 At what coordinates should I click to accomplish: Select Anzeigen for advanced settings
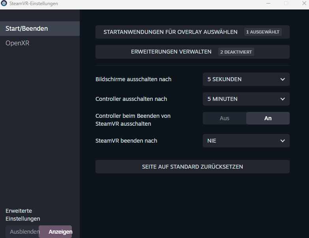[x=55, y=232]
